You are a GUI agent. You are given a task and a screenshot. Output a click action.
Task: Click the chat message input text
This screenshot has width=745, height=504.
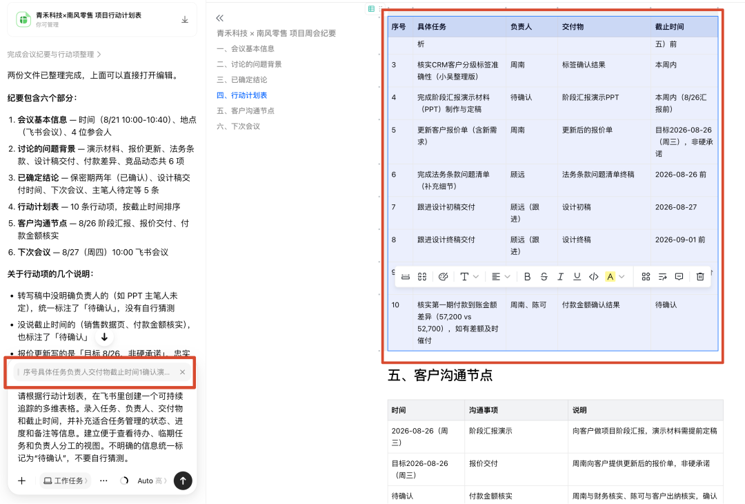click(x=101, y=427)
